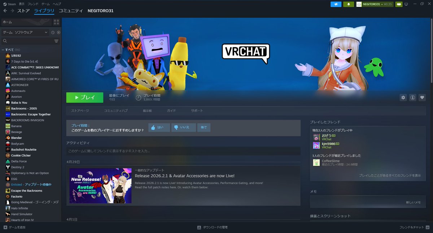Open game settings gear icon
The width and height of the screenshot is (433, 233).
click(403, 98)
